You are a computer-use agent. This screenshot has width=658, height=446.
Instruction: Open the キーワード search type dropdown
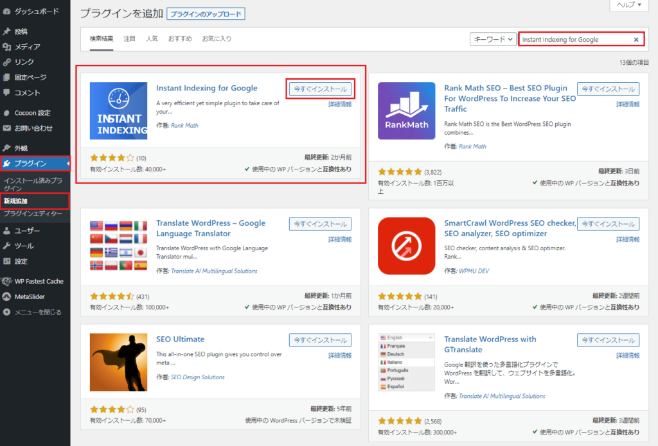pyautogui.click(x=493, y=39)
